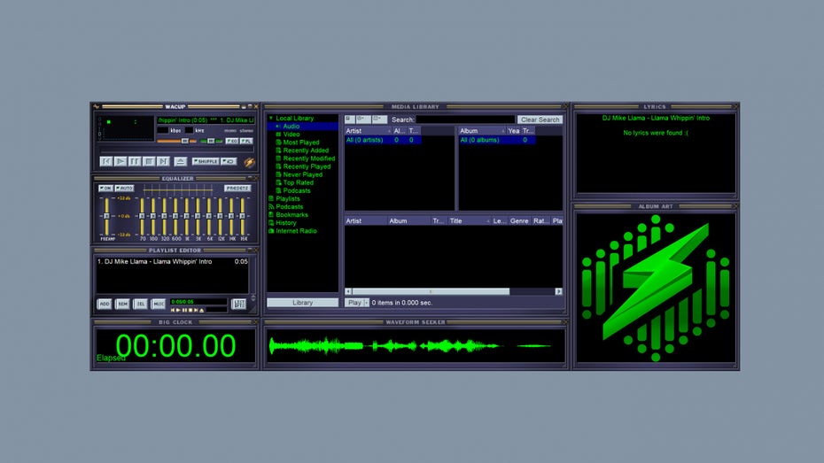Toggle equalizer ON button

105,189
